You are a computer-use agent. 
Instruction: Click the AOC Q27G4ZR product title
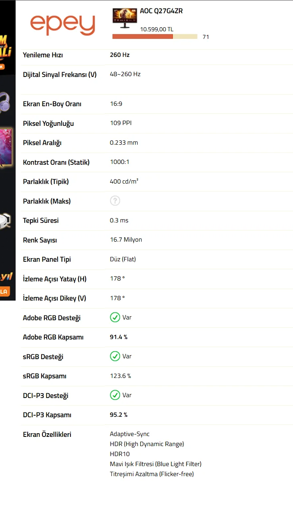[x=161, y=11]
